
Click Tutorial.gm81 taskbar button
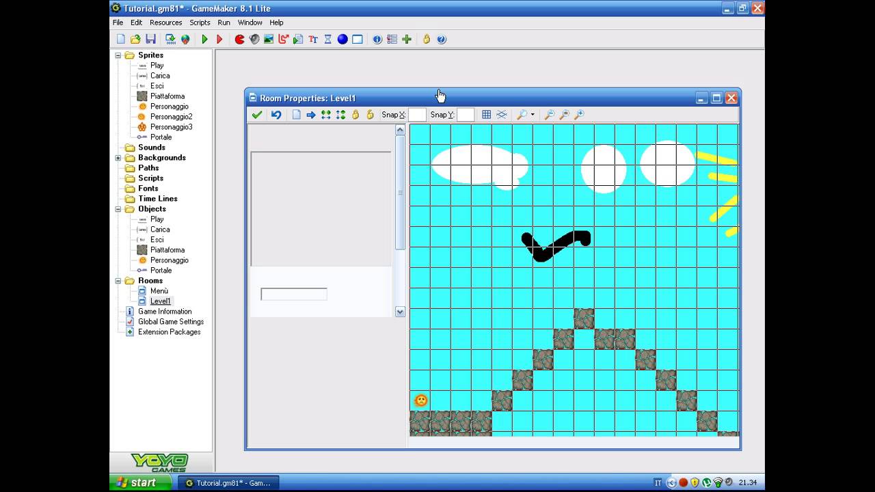(228, 483)
